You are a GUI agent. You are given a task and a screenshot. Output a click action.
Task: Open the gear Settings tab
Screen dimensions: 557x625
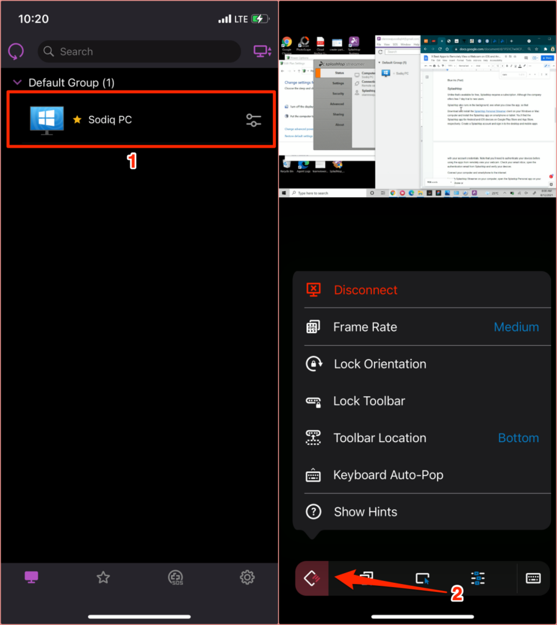[x=247, y=577]
